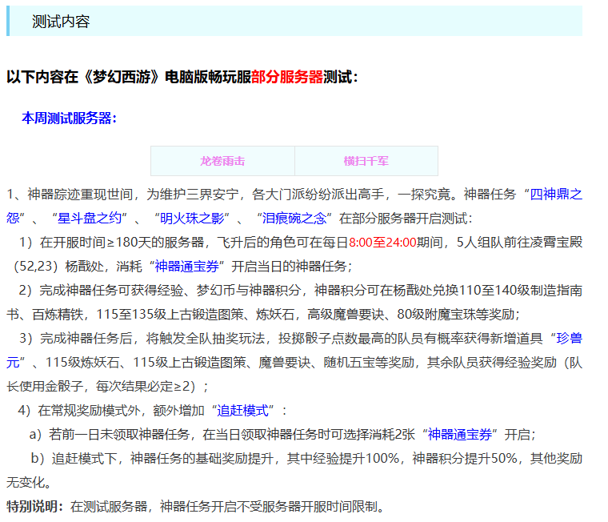This screenshot has width=608, height=522.
Task: Open the 泪痕碗之念 link
Action: coord(297,218)
